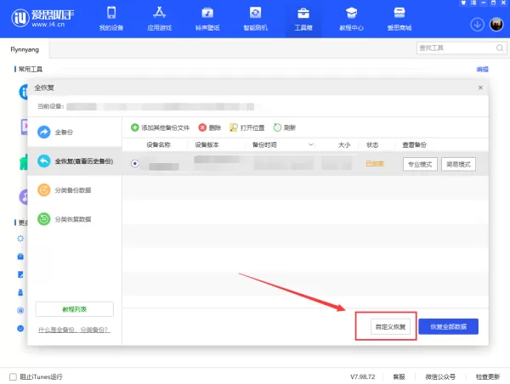Image resolution: width=510 pixels, height=384 pixels.
Task: Click 检查更新 in status bar
Action: tap(488, 377)
